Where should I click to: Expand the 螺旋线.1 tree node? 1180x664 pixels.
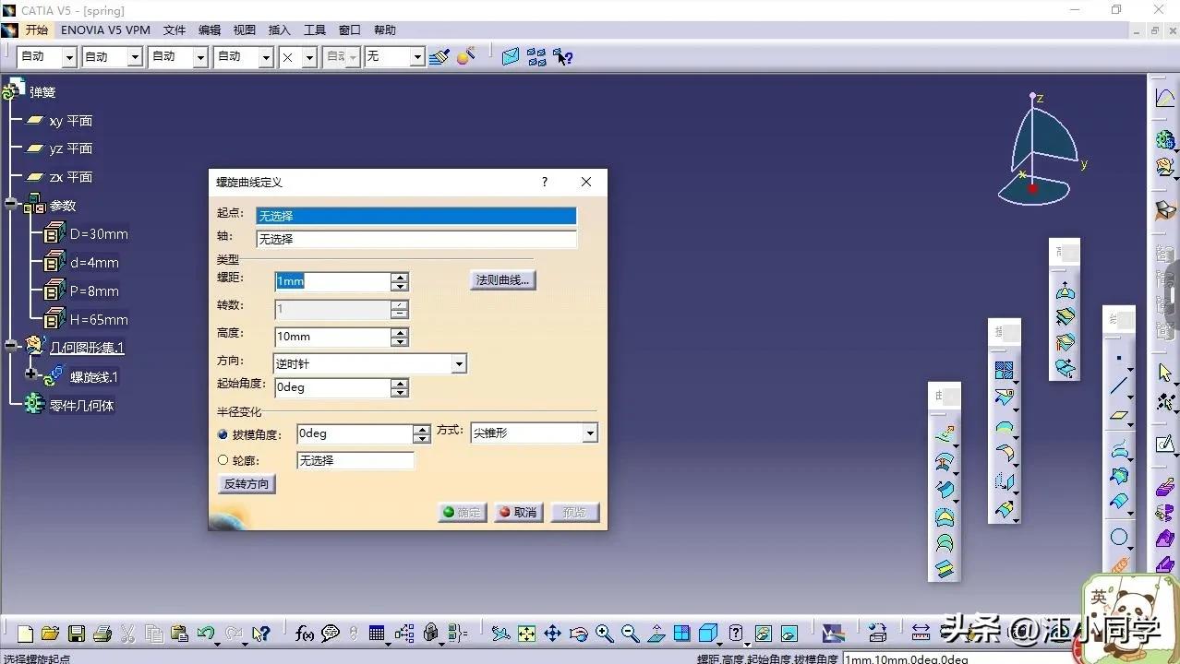point(31,374)
